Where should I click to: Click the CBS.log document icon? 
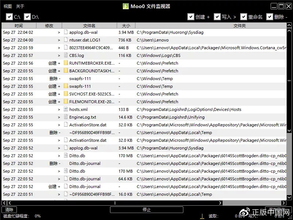tap(66, 55)
